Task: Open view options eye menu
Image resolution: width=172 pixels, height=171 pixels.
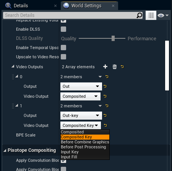Action: (163, 15)
